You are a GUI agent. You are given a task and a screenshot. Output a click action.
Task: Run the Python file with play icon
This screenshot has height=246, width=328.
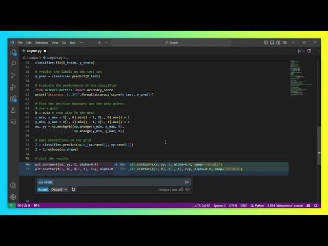(299, 51)
